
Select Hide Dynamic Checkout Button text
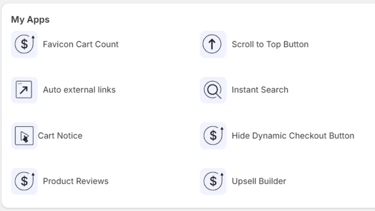coord(293,136)
